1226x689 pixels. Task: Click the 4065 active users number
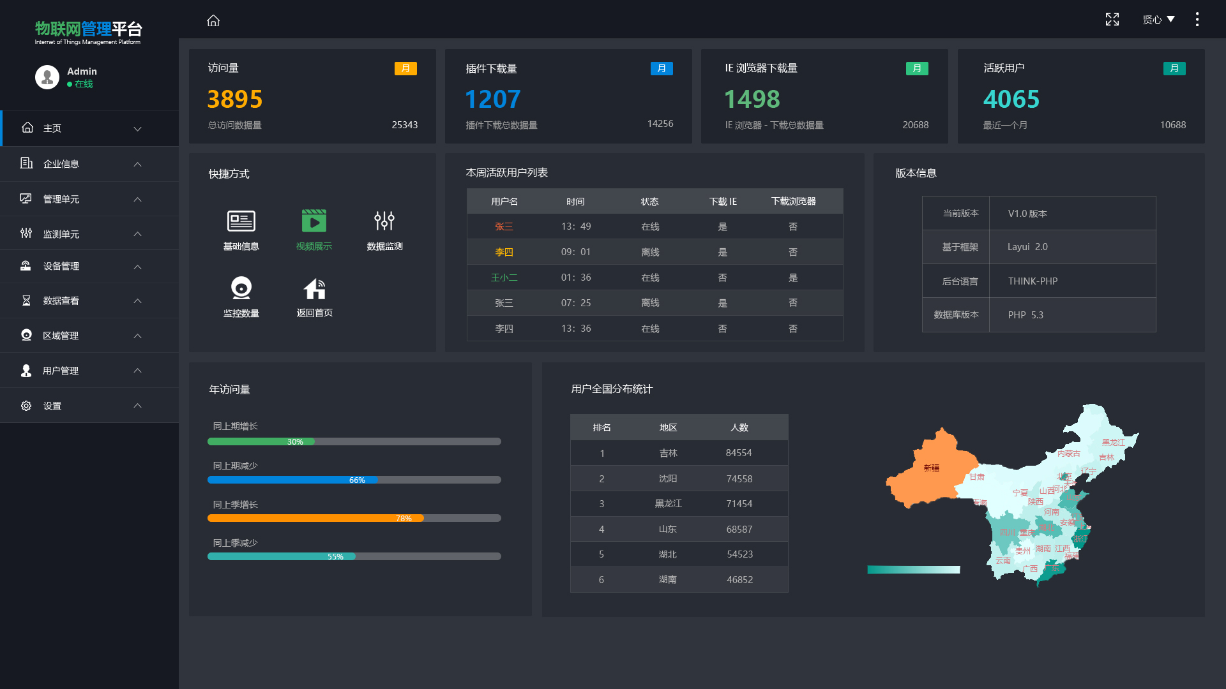click(x=1011, y=99)
